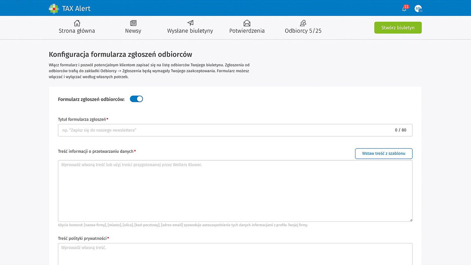The width and height of the screenshot is (471, 265).
Task: Click the newspaper icon above Newsy
Action: coord(133,23)
